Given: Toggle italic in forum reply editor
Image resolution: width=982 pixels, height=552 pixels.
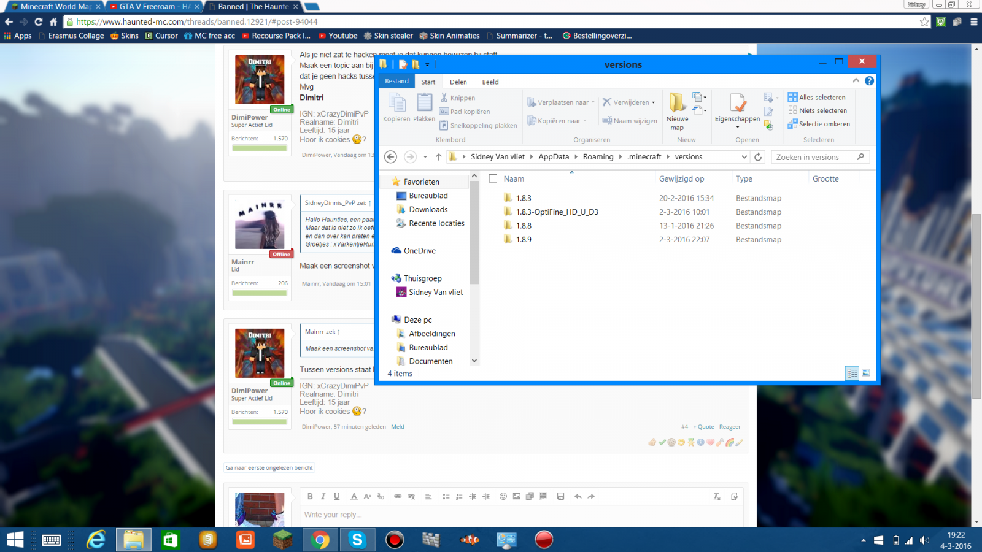Looking at the screenshot, I should [323, 497].
